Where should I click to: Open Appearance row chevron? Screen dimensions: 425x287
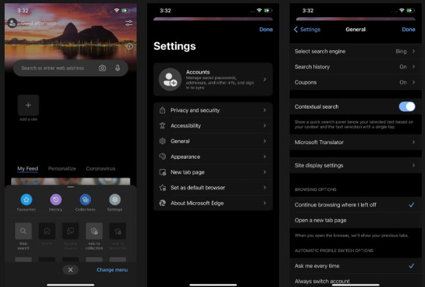click(x=265, y=157)
